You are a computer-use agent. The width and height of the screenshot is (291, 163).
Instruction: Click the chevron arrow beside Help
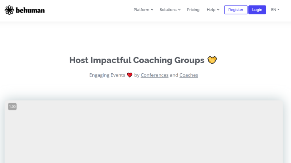[x=218, y=10]
